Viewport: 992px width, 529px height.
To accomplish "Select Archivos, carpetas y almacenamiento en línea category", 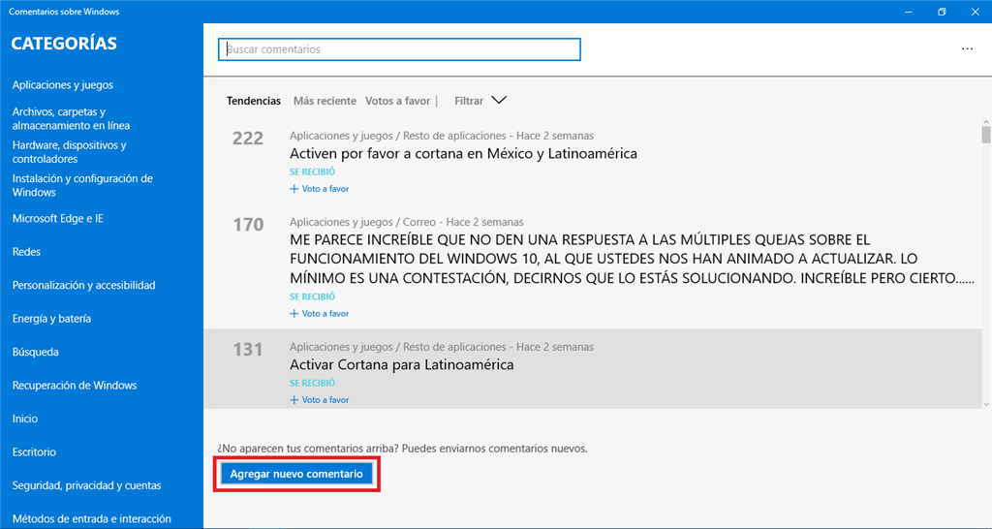I will pyautogui.click(x=71, y=118).
